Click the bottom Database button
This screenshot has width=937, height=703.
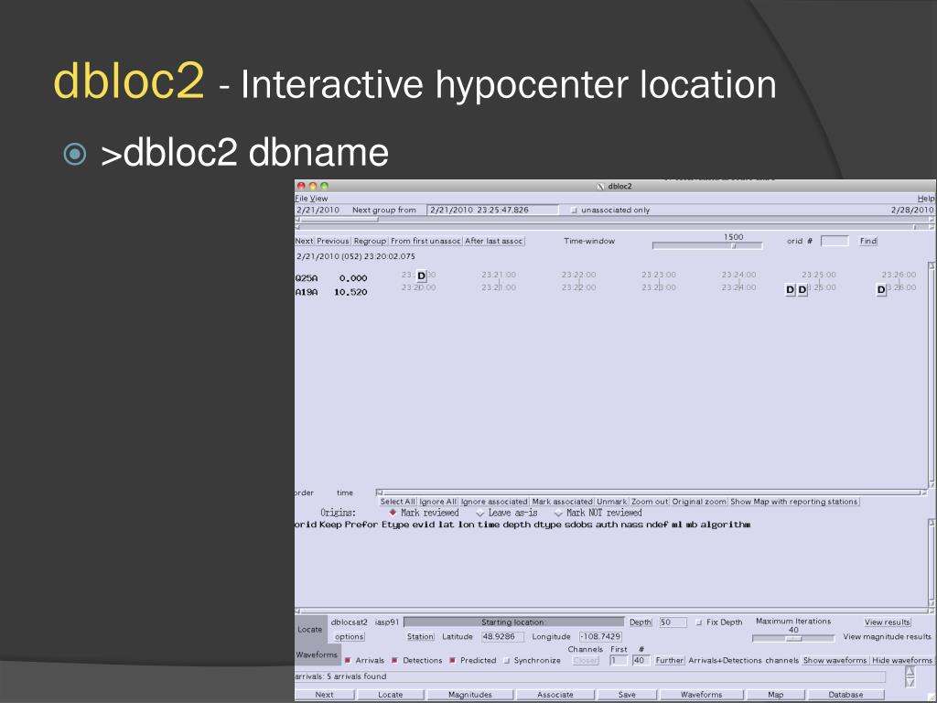tap(845, 695)
